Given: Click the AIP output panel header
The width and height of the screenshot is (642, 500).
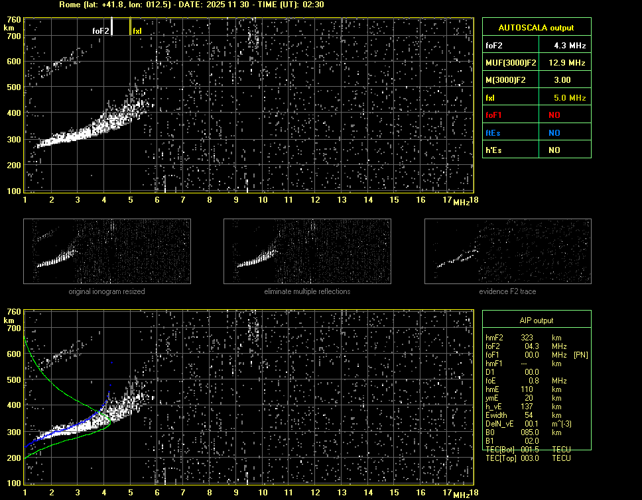Looking at the screenshot, I should [536, 321].
